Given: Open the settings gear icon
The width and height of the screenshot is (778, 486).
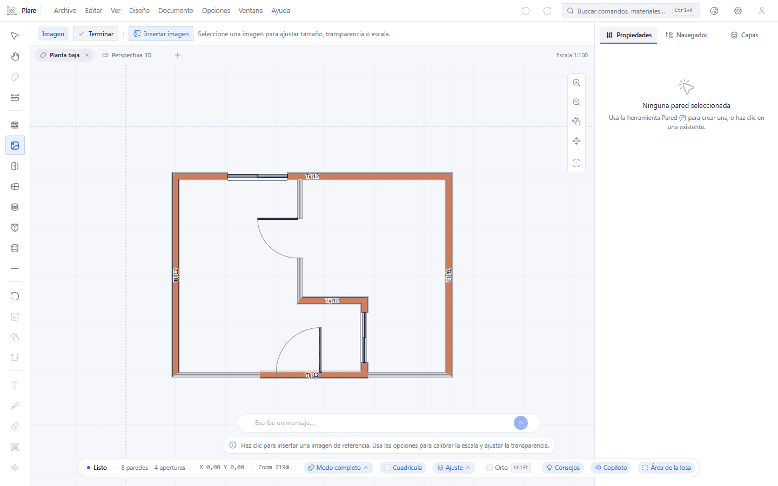Looking at the screenshot, I should click(738, 11).
